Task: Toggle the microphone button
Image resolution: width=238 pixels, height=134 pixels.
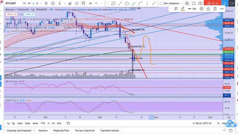Action: pos(225,3)
